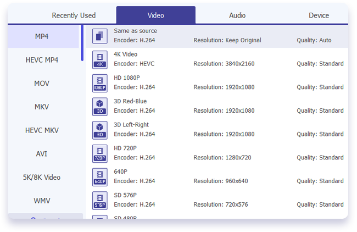This screenshot has width=357, height=232.
Task: Choose HEVC MP4 in the format list
Action: 42,59
